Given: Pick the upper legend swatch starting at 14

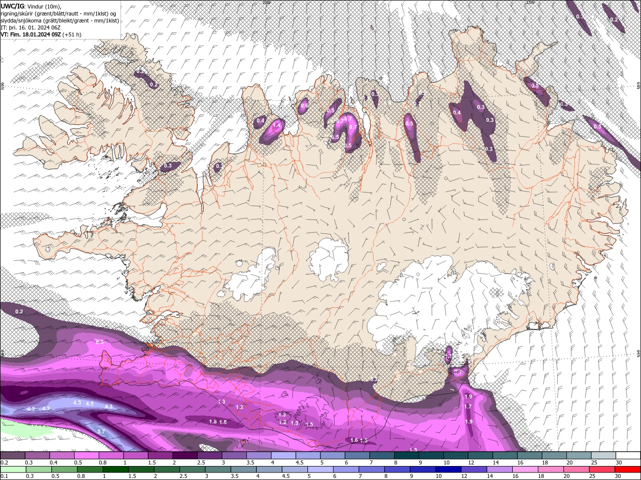Looking at the screenshot, I should pyautogui.click(x=505, y=455).
